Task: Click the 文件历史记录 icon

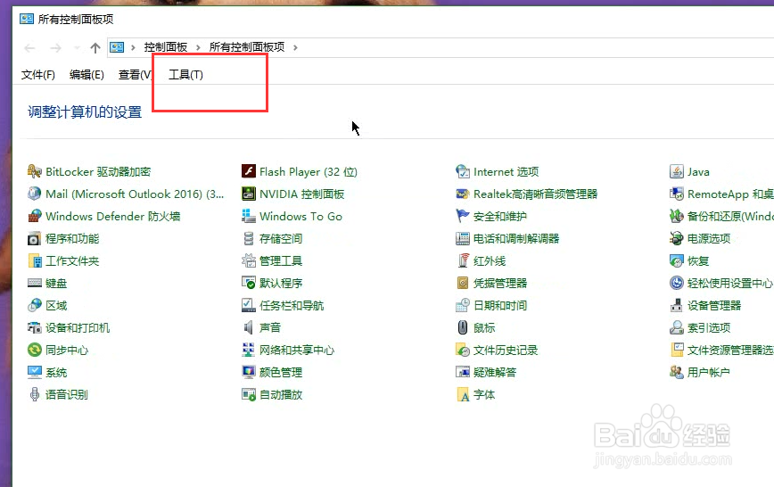Action: point(463,350)
